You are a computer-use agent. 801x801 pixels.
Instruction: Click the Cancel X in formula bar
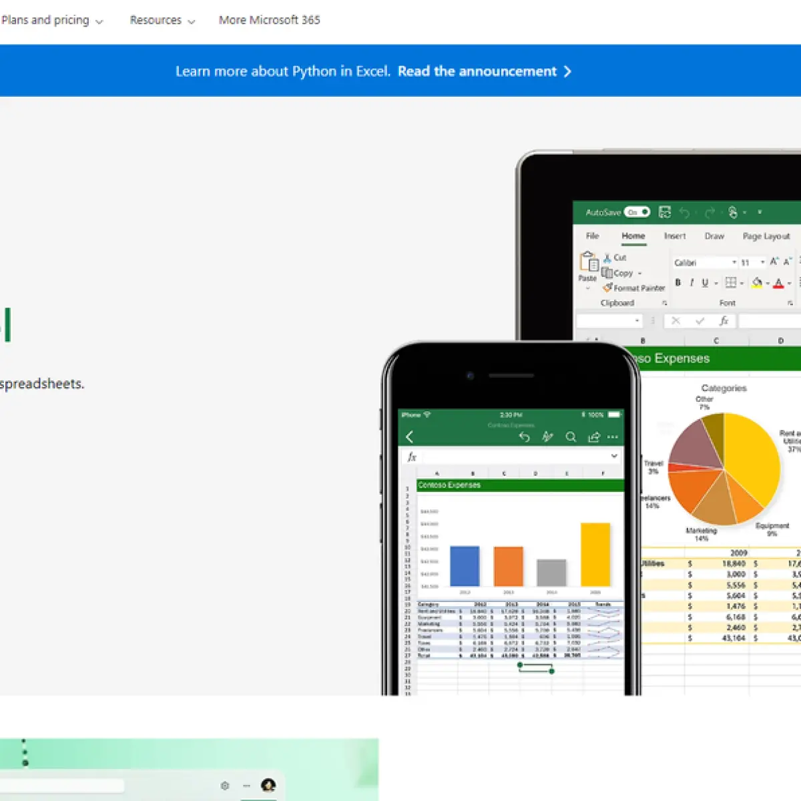coord(676,321)
